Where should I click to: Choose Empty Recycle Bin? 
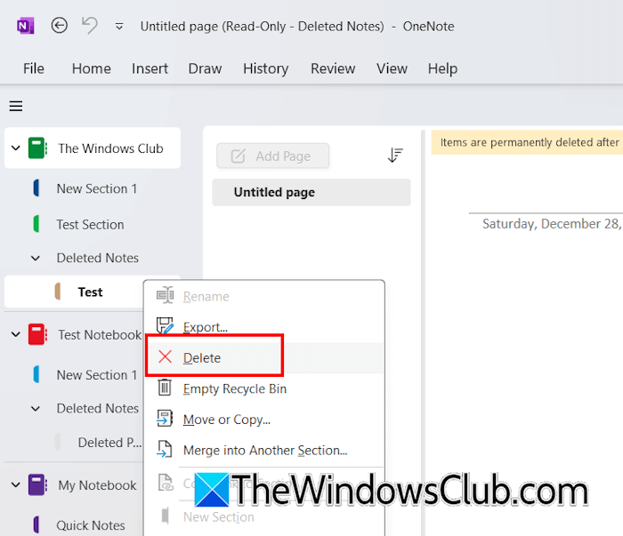(x=264, y=388)
